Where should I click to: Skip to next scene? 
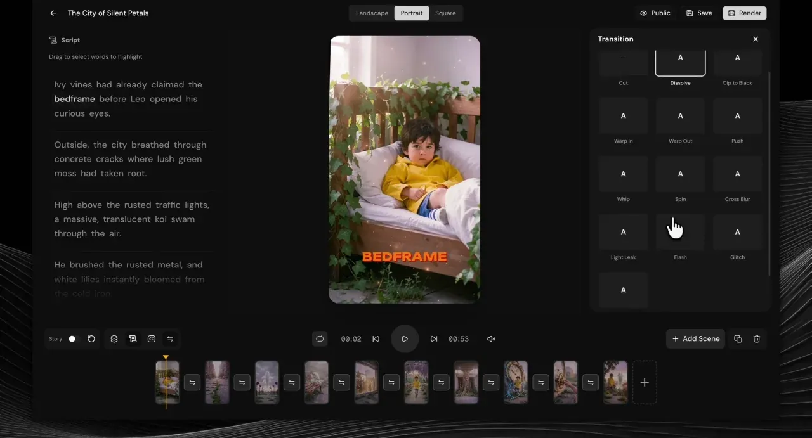(434, 339)
